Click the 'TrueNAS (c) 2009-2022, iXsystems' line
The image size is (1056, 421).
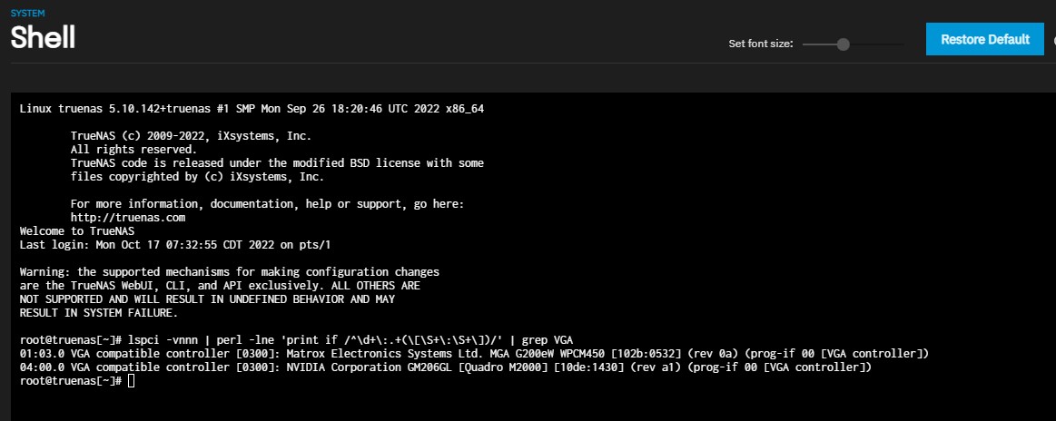tap(192, 136)
